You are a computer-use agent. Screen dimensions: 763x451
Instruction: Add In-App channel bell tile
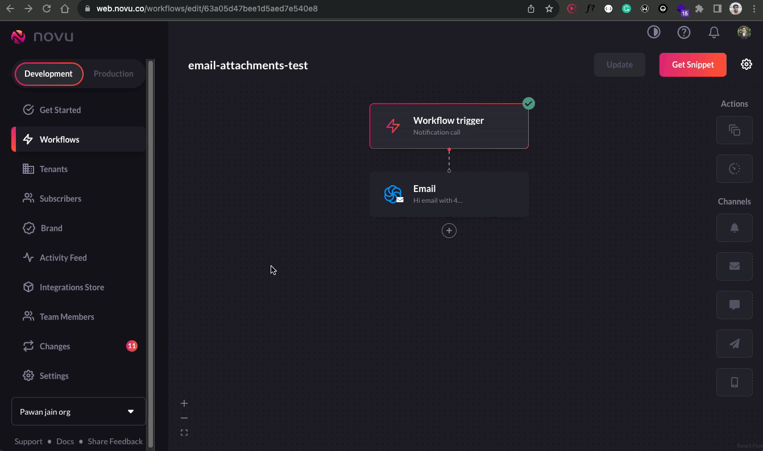735,228
